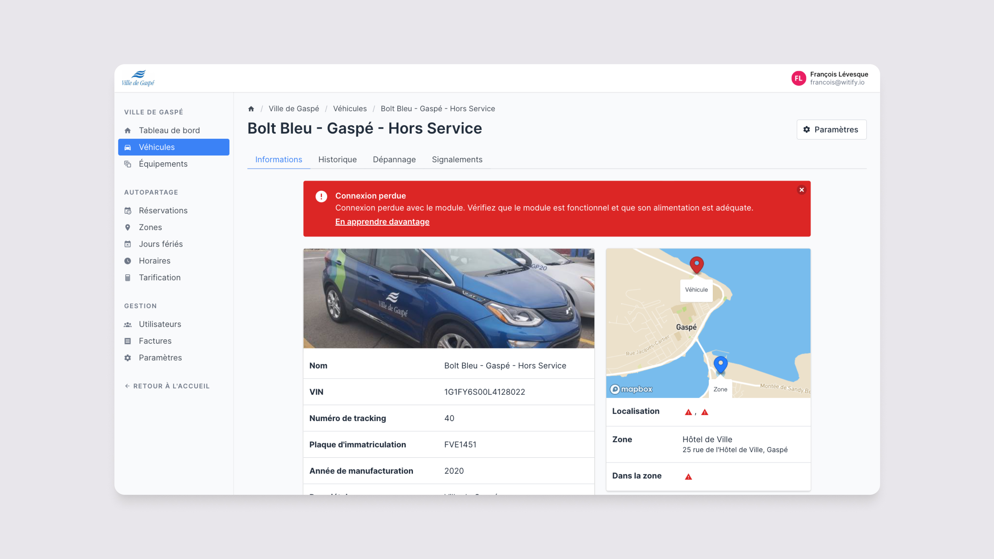Select the Zones map pin icon
This screenshot has height=559, width=994.
coord(128,227)
